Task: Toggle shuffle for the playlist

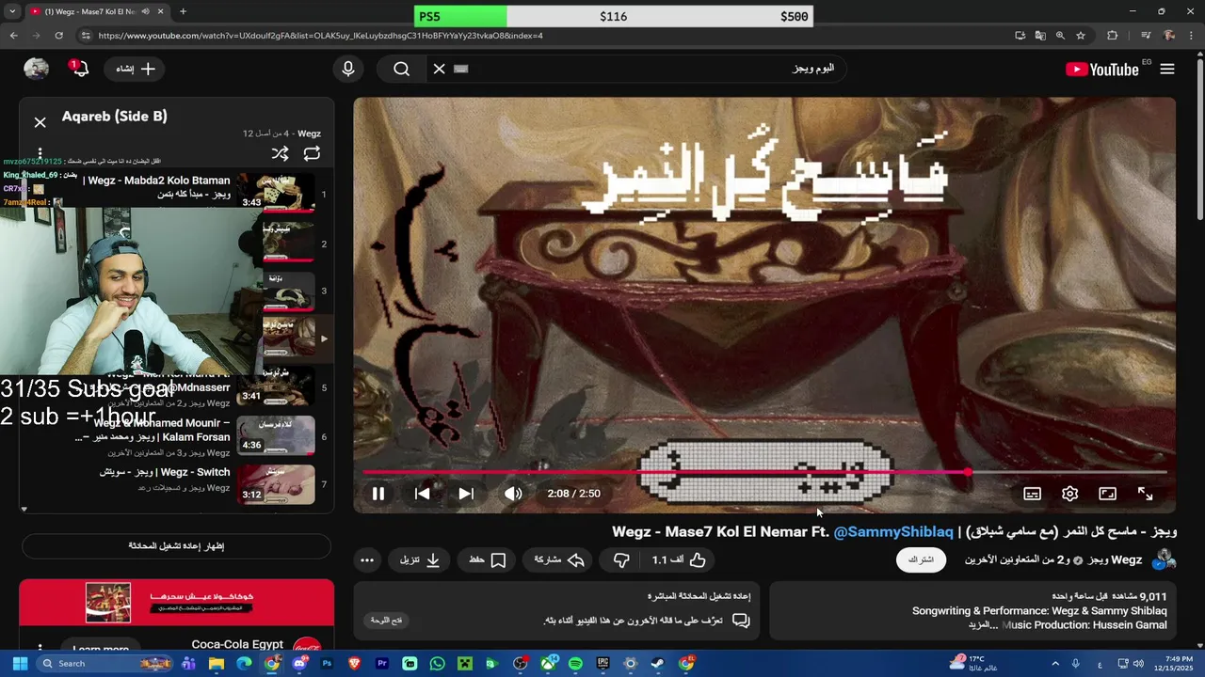Action: 280,153
